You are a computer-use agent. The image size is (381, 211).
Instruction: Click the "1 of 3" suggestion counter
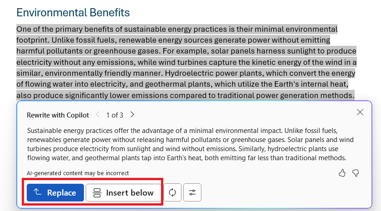[115, 115]
